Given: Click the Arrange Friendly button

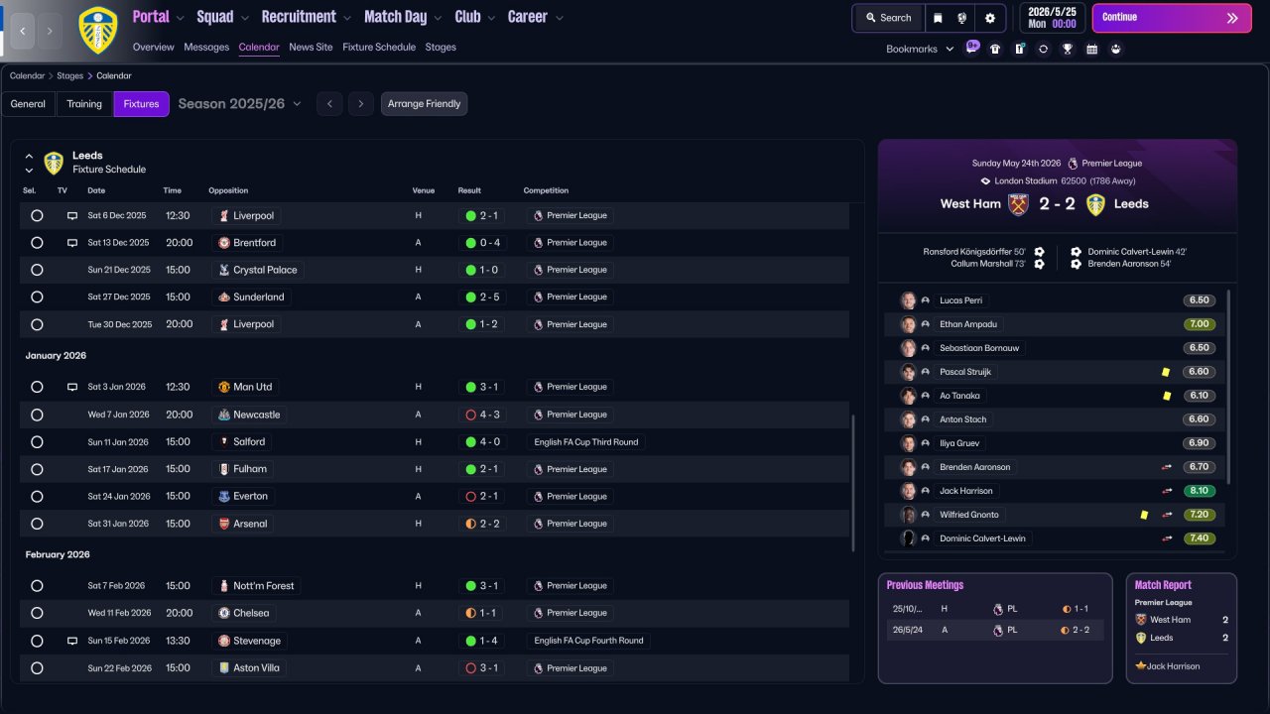Looking at the screenshot, I should [424, 104].
